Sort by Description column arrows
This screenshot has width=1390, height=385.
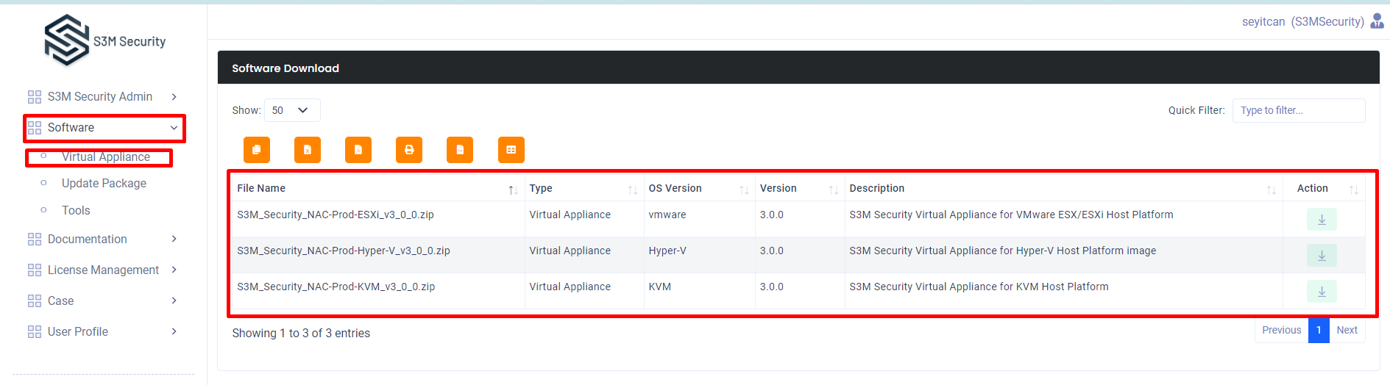[1271, 190]
